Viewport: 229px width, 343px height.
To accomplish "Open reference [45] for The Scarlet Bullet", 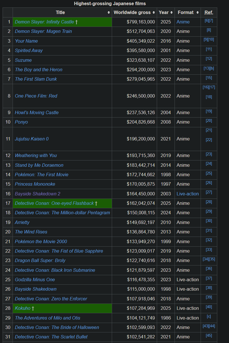I will pos(209,336).
